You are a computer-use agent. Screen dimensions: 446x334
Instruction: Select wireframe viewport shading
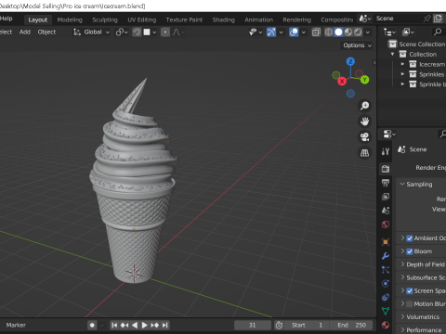click(x=329, y=32)
